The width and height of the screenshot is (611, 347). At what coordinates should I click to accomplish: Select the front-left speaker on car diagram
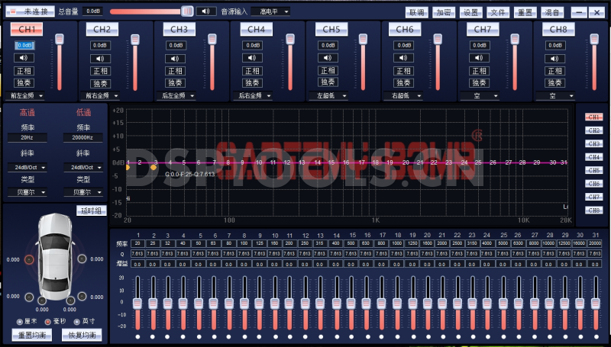click(x=29, y=259)
